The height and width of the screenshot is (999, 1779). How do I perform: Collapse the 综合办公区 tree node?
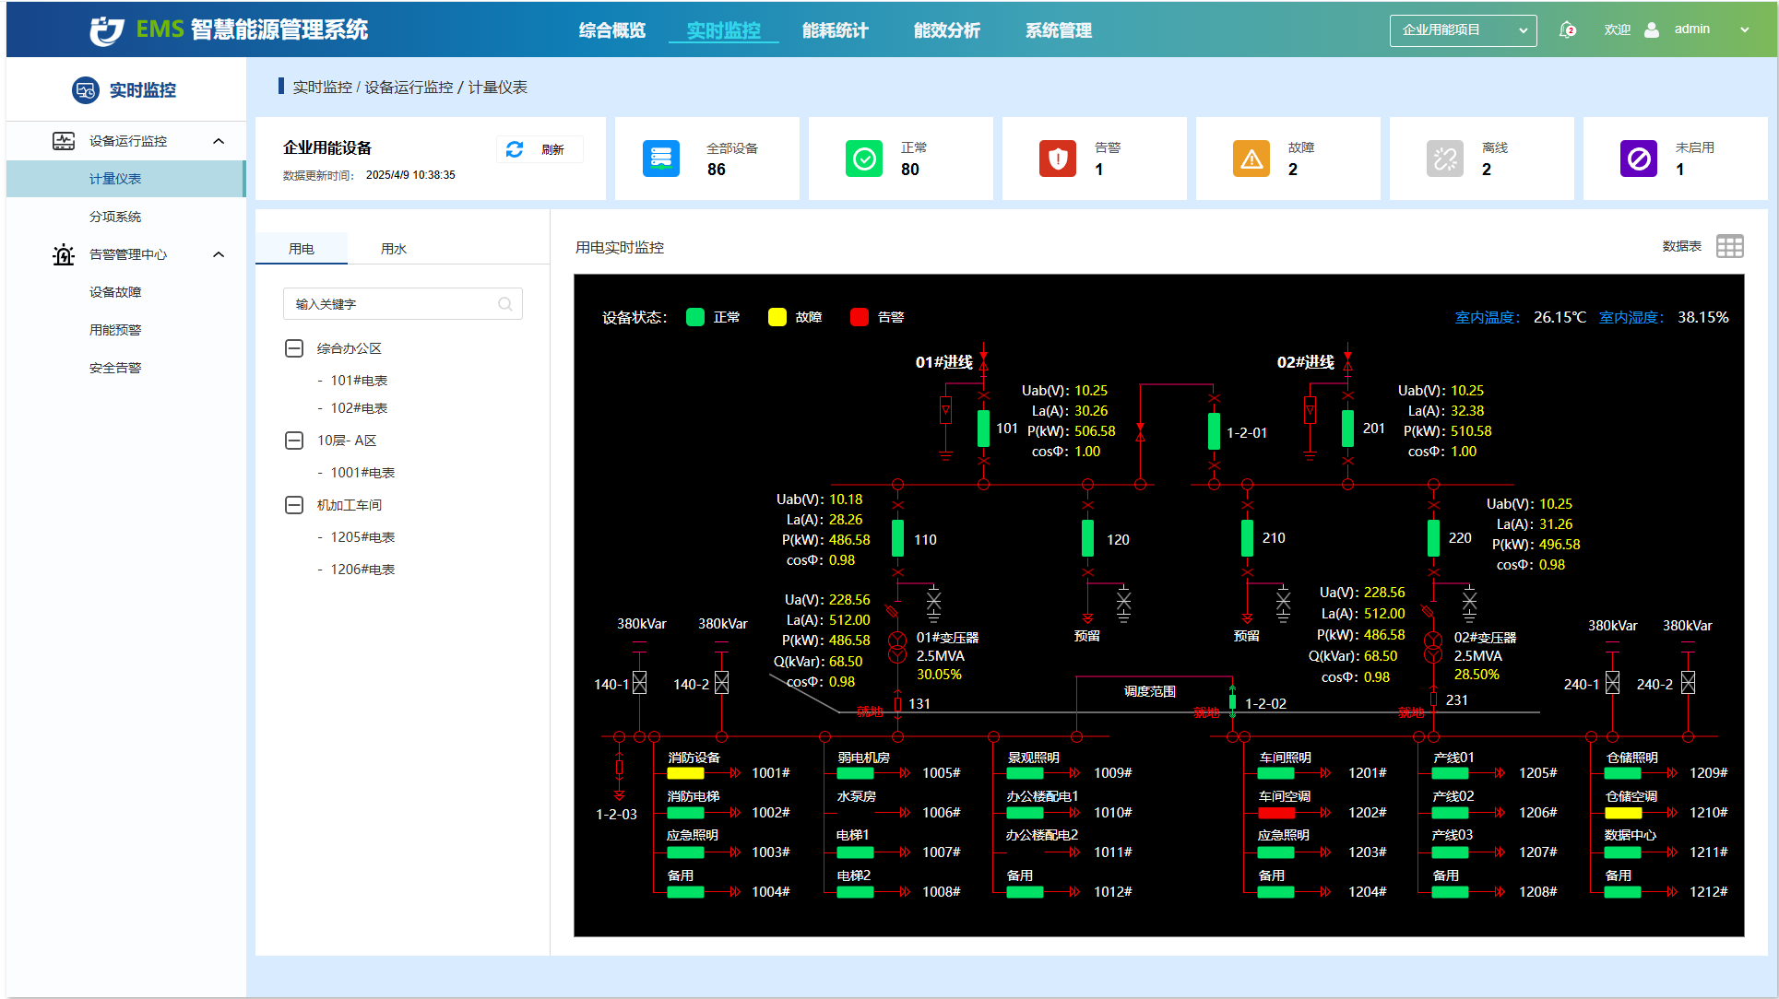(x=294, y=348)
